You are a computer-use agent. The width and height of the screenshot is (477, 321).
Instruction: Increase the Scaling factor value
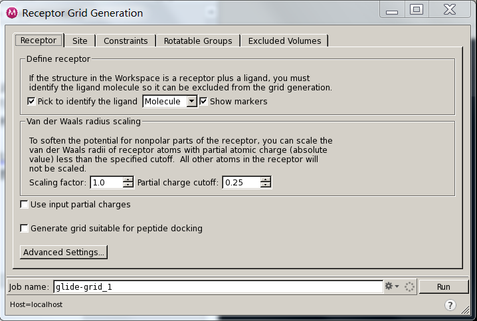[x=128, y=179]
